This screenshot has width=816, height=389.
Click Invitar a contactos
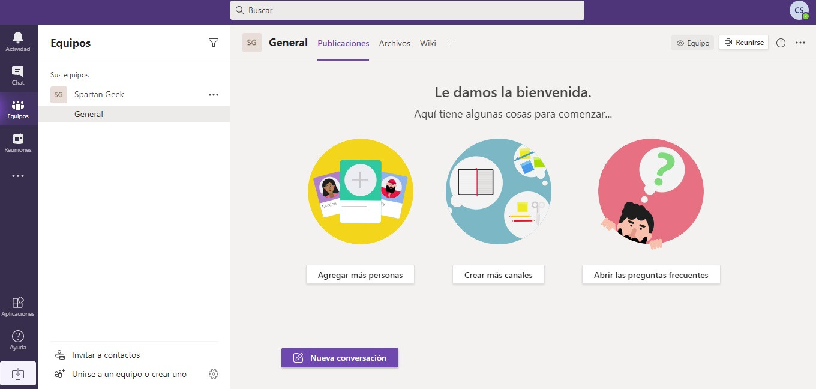[106, 355]
